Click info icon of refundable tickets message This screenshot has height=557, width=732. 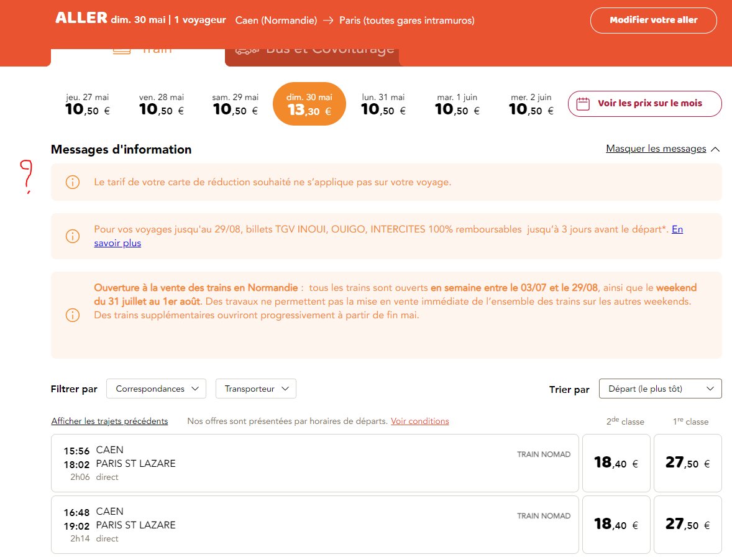click(72, 236)
